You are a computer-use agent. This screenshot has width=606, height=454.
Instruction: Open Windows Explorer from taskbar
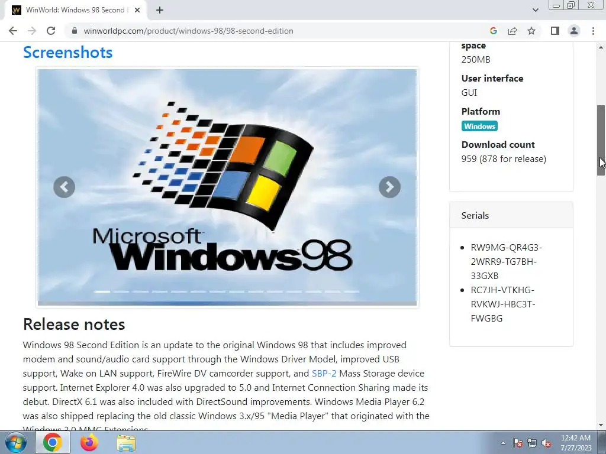(126, 443)
